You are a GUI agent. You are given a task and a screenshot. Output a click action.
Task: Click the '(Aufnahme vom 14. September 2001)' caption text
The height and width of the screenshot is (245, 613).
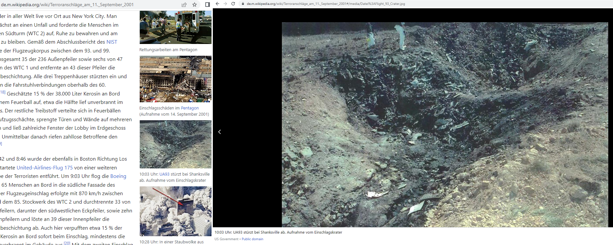coord(174,114)
